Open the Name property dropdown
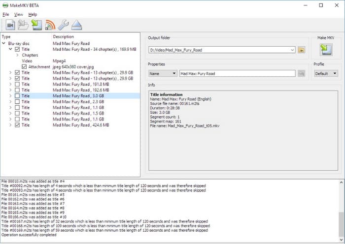The height and width of the screenshot is (244, 345). tap(163, 73)
